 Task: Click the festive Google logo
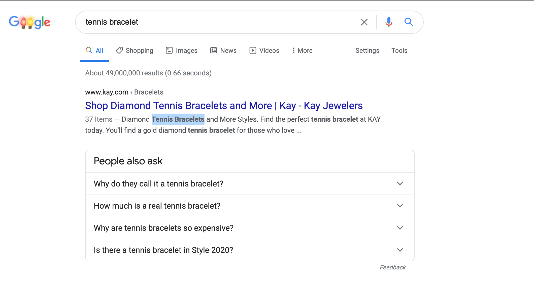pyautogui.click(x=29, y=22)
